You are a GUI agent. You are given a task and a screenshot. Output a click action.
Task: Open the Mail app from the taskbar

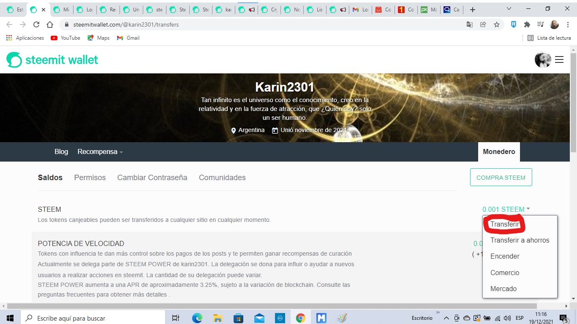click(259, 318)
